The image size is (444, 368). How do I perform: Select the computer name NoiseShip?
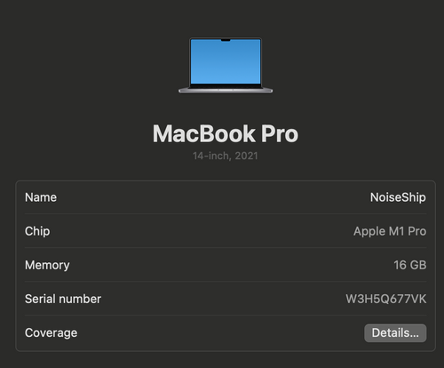[x=398, y=197]
